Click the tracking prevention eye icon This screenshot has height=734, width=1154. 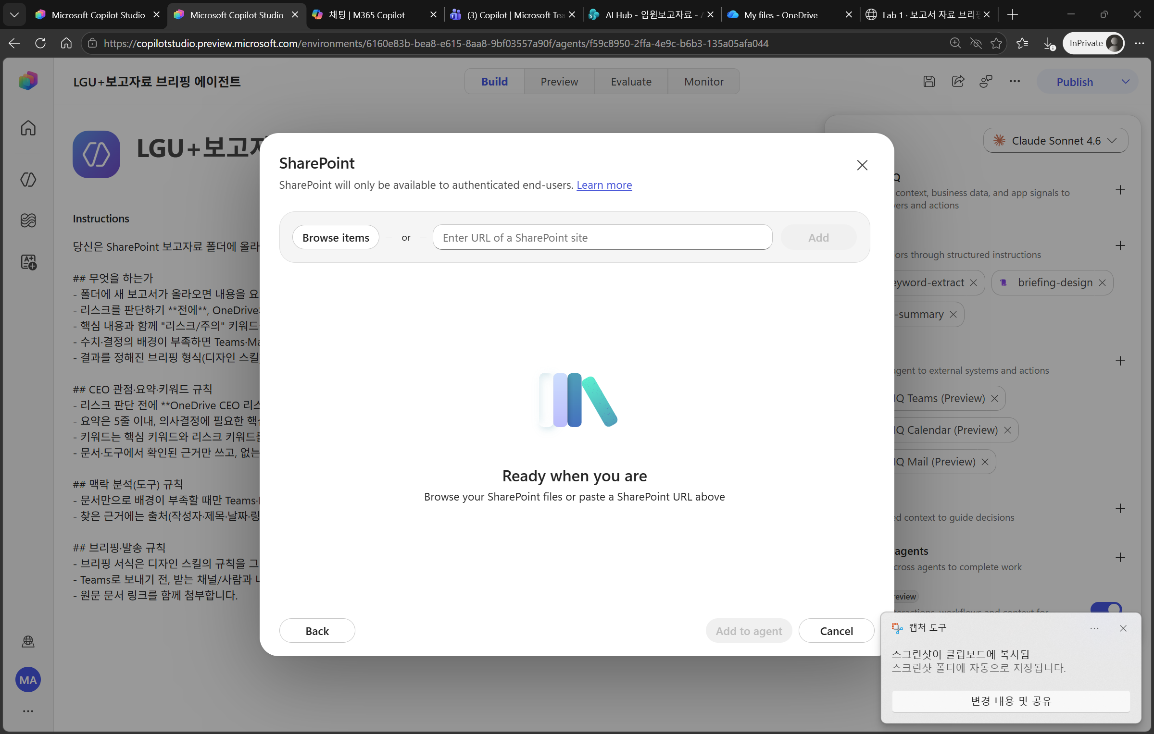(x=976, y=43)
